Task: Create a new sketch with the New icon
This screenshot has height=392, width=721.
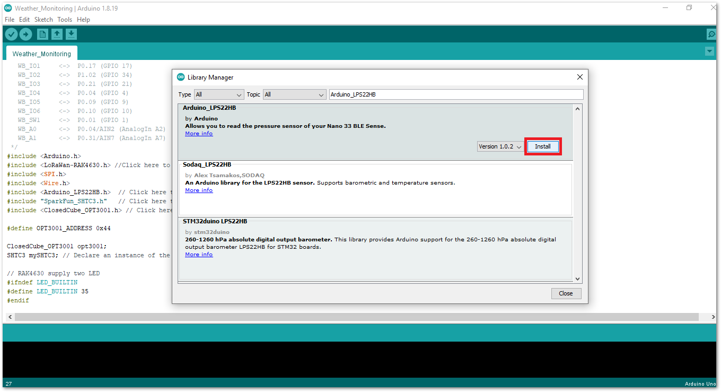Action: coord(42,34)
